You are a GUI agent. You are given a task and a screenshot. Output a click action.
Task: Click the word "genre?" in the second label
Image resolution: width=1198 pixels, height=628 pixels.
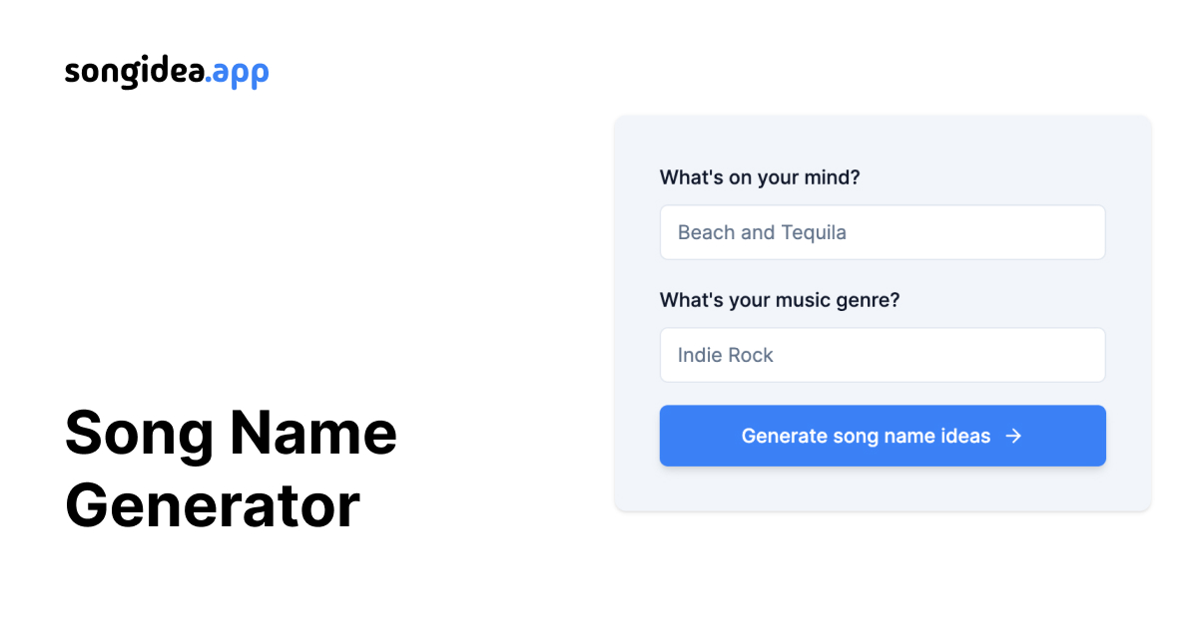click(869, 300)
